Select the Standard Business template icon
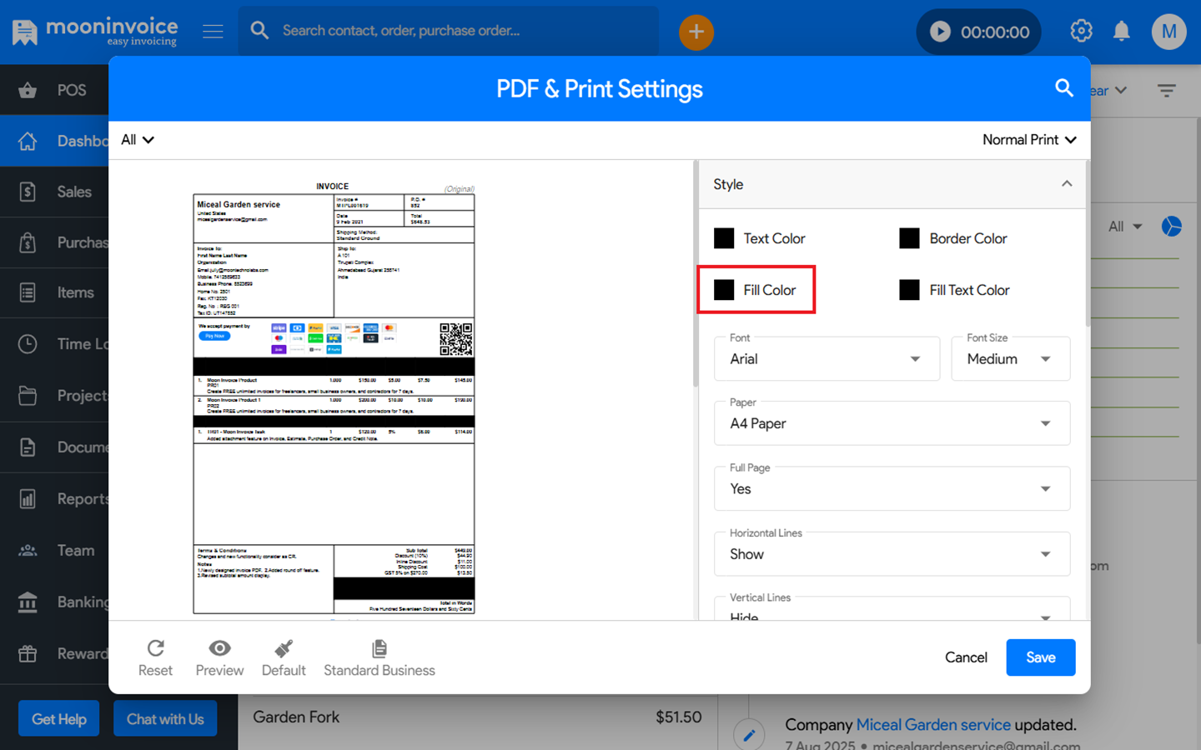The height and width of the screenshot is (750, 1201). point(379,649)
